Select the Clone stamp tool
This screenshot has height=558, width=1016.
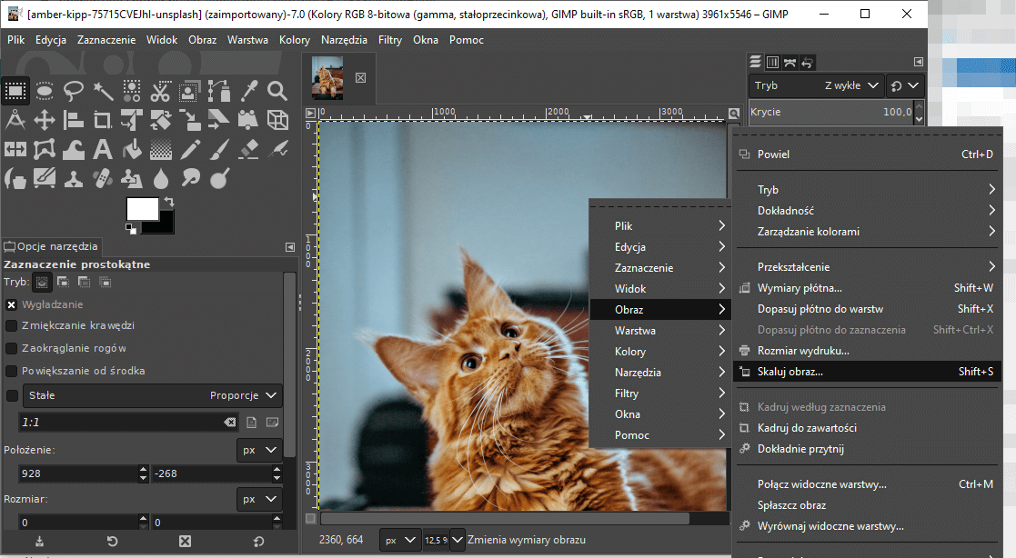pyautogui.click(x=73, y=177)
